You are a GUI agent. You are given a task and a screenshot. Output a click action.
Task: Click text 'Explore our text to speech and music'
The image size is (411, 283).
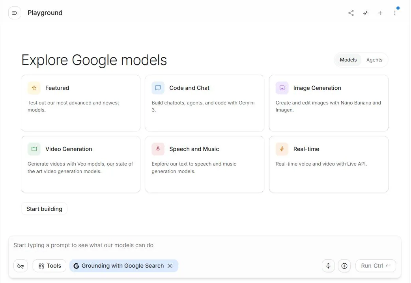click(194, 164)
